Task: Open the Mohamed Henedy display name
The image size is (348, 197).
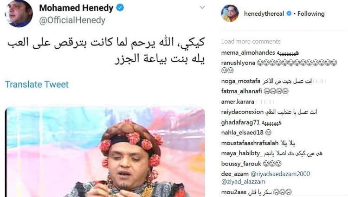Action: (x=76, y=8)
